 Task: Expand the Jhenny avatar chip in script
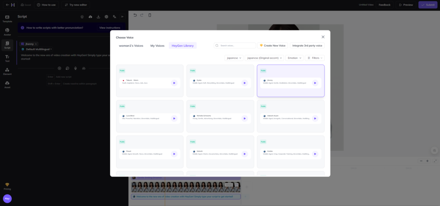[x=29, y=44]
